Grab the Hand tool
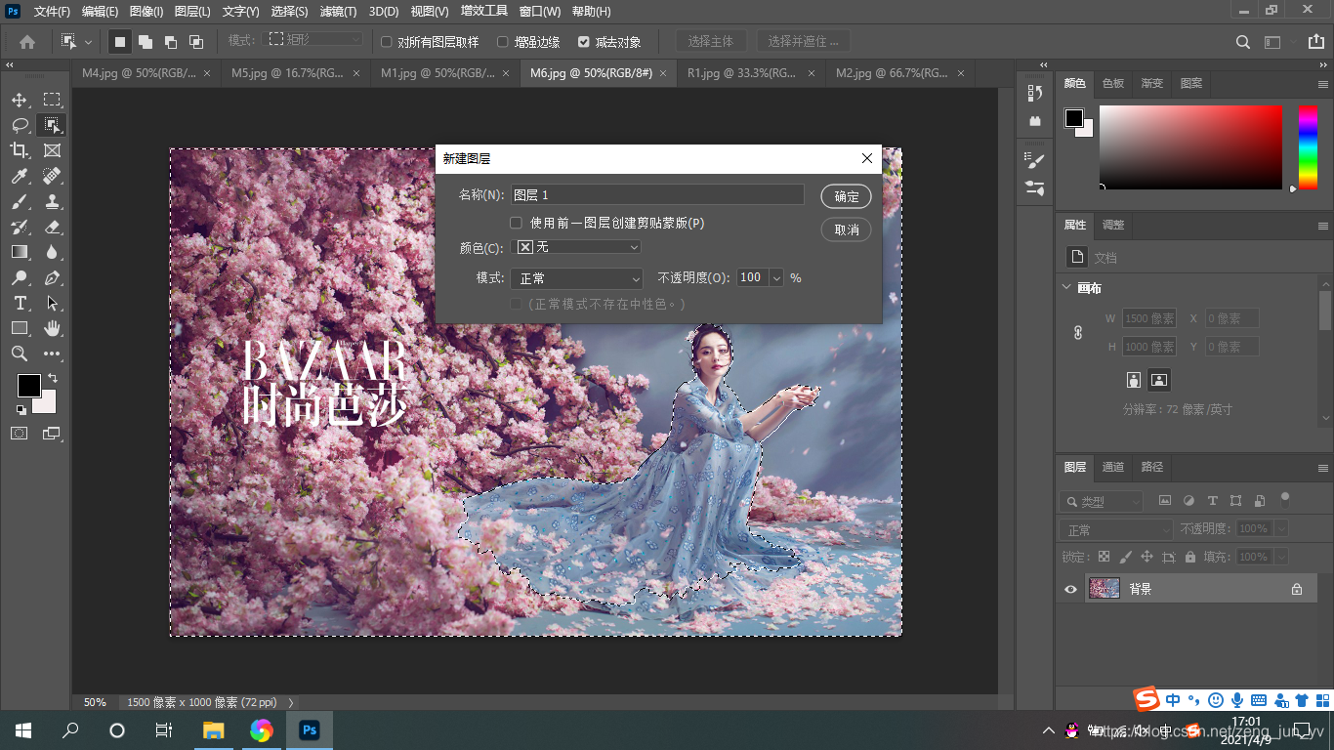Image resolution: width=1334 pixels, height=750 pixels. pos(51,329)
